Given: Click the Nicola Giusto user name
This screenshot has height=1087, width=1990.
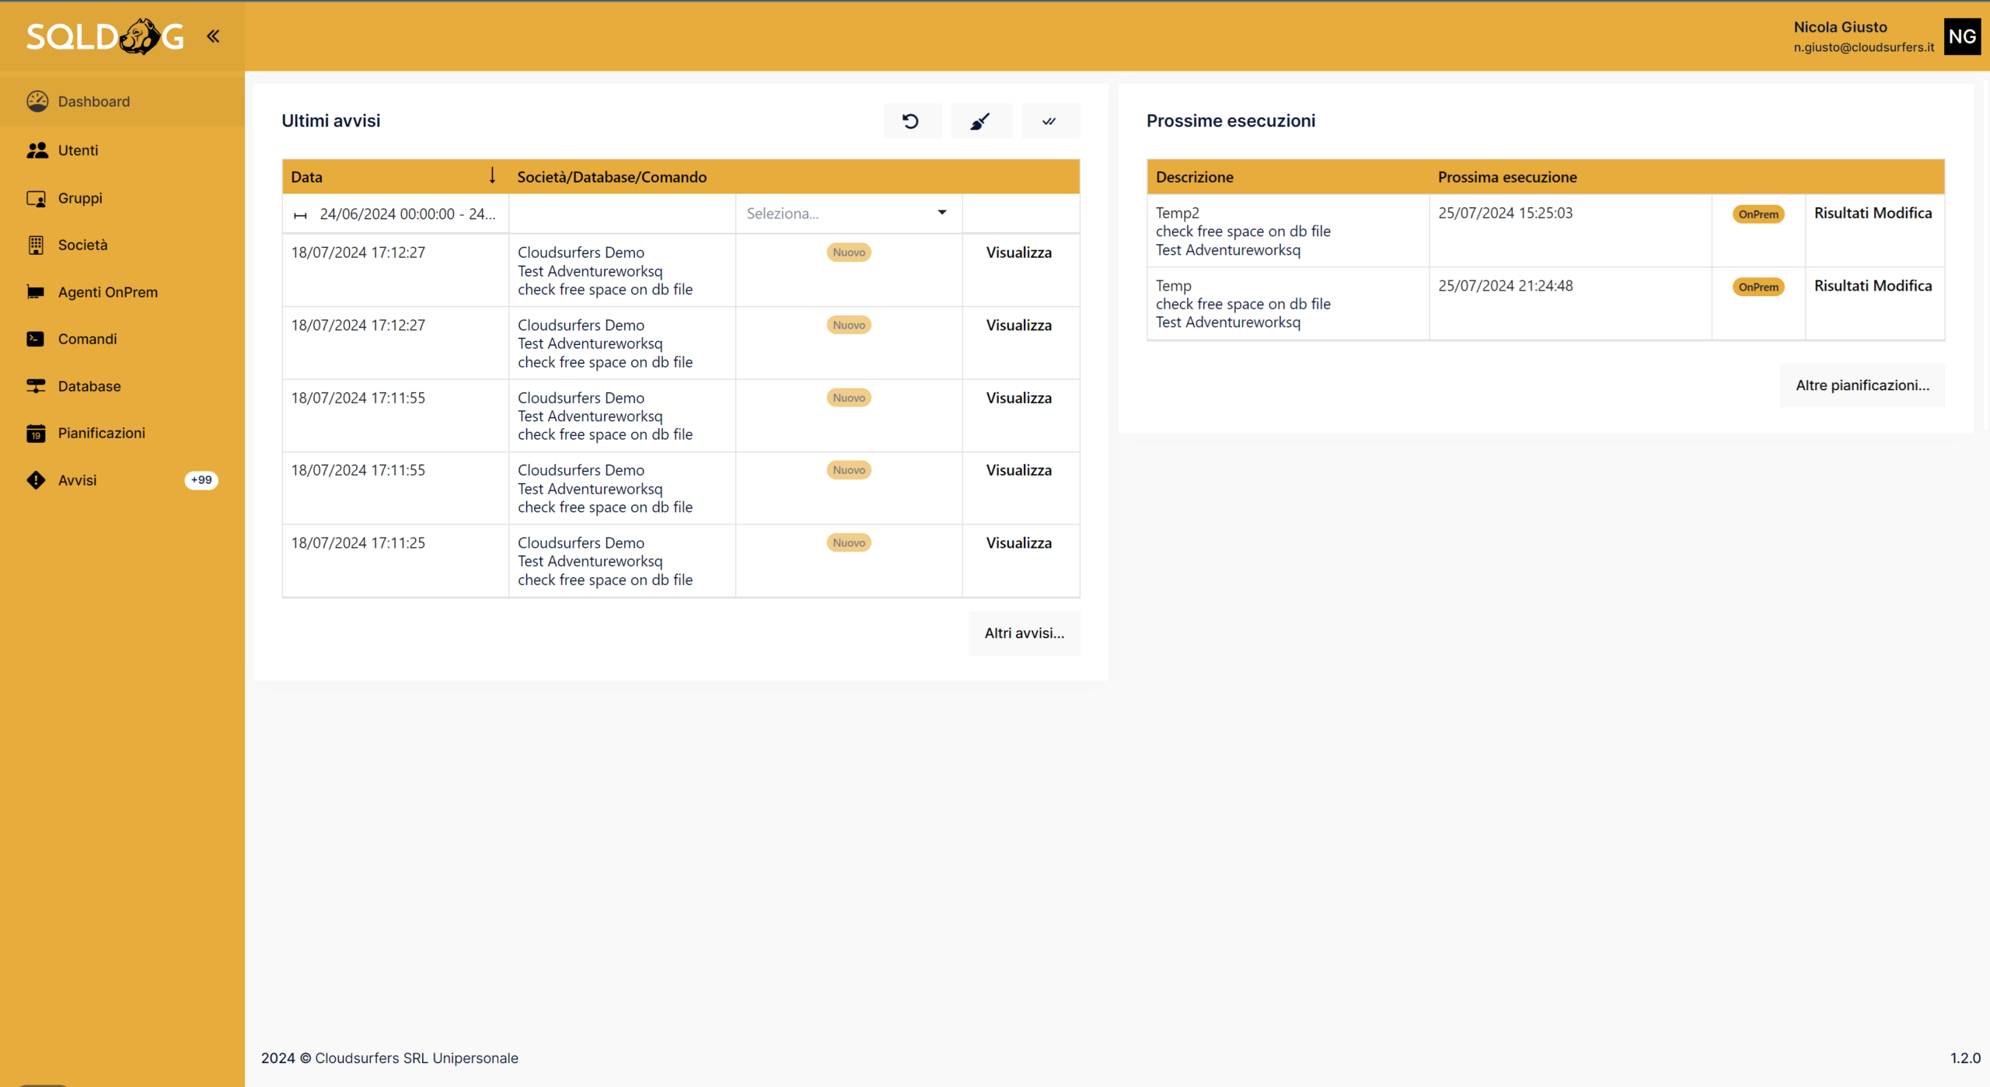Looking at the screenshot, I should click(1840, 27).
